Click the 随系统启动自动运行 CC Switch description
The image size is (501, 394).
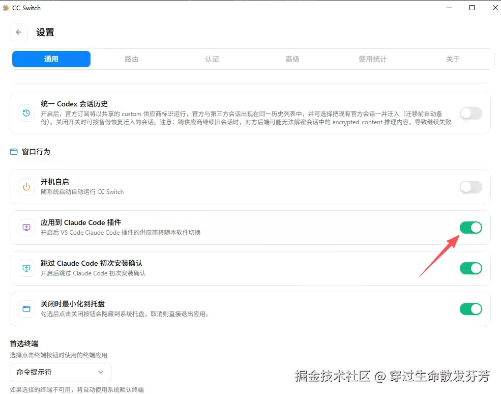(x=82, y=191)
